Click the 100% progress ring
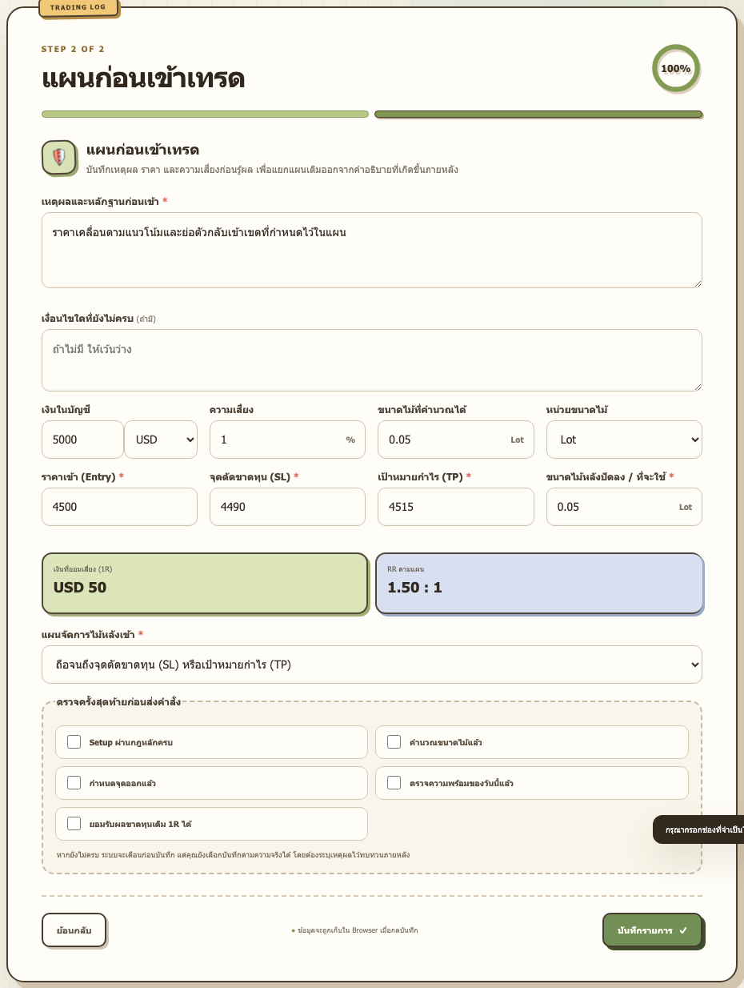Viewport: 744px width, 988px height. (675, 68)
